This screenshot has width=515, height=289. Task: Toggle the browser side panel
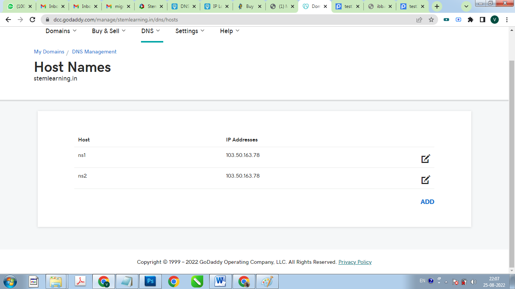483,20
